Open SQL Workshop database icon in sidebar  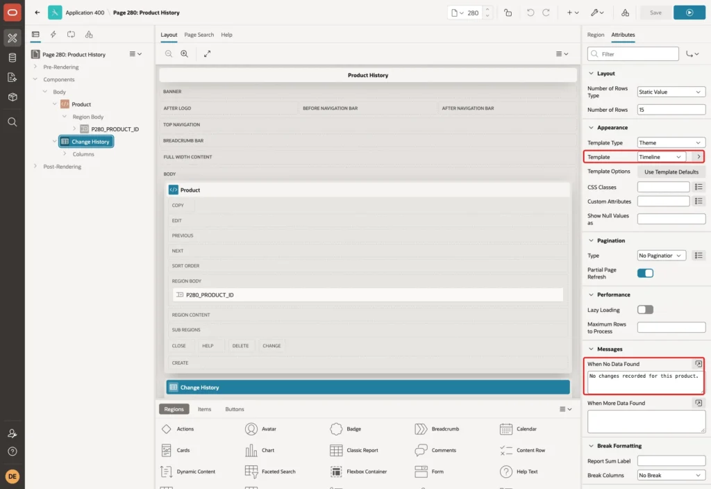(12, 58)
